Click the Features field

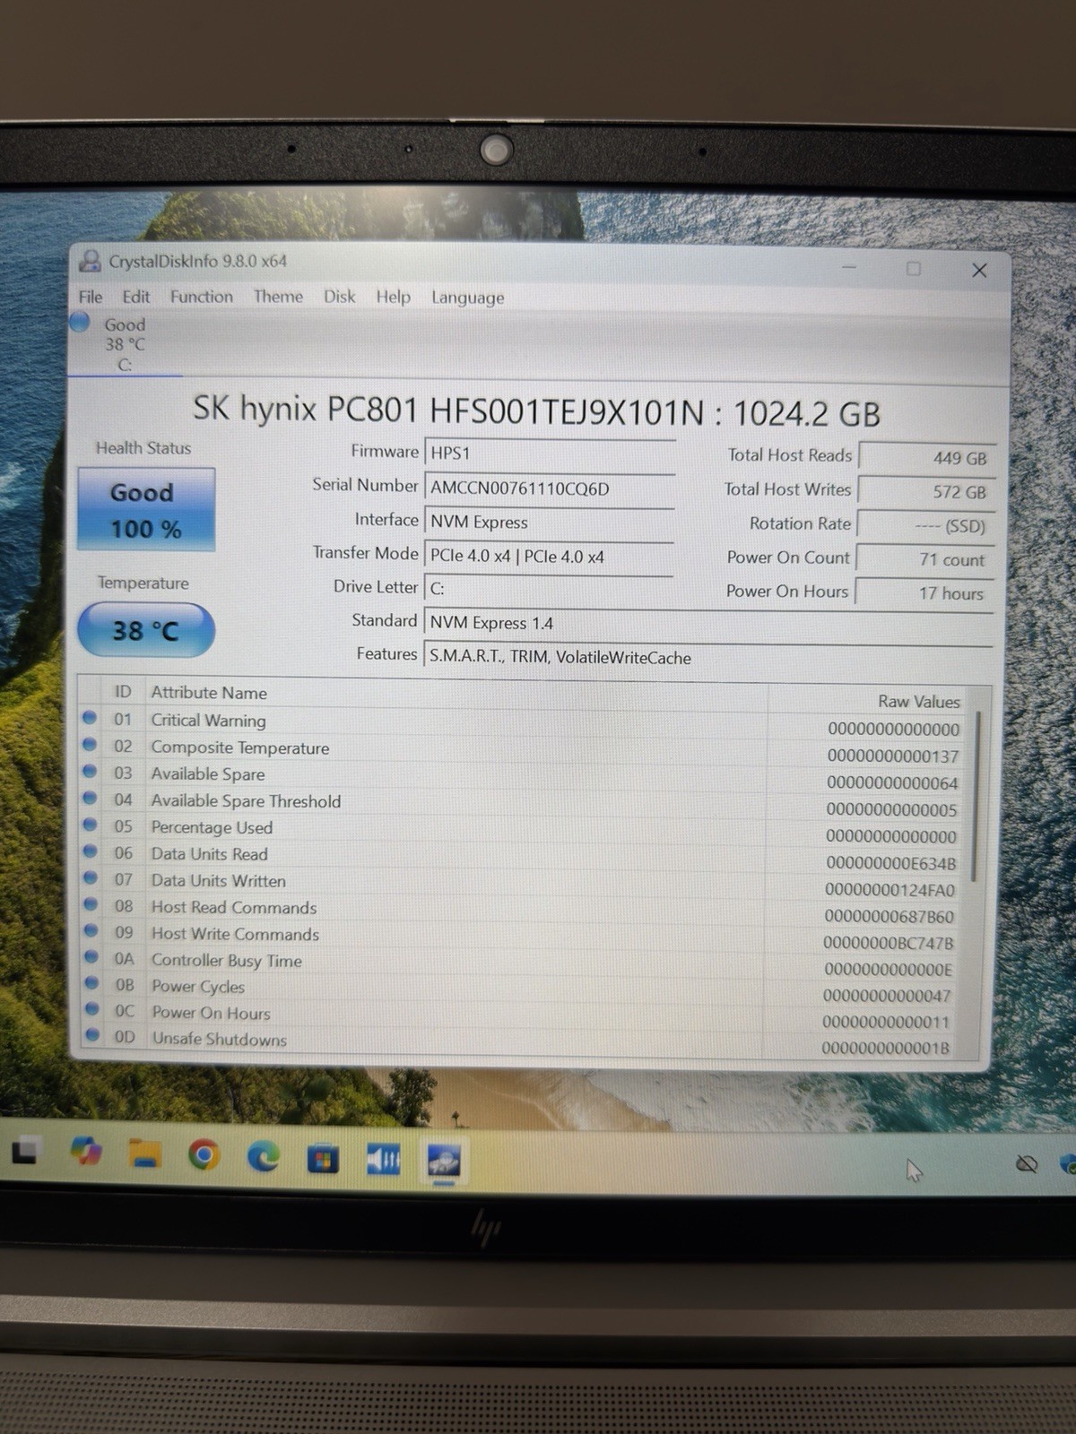click(x=708, y=657)
